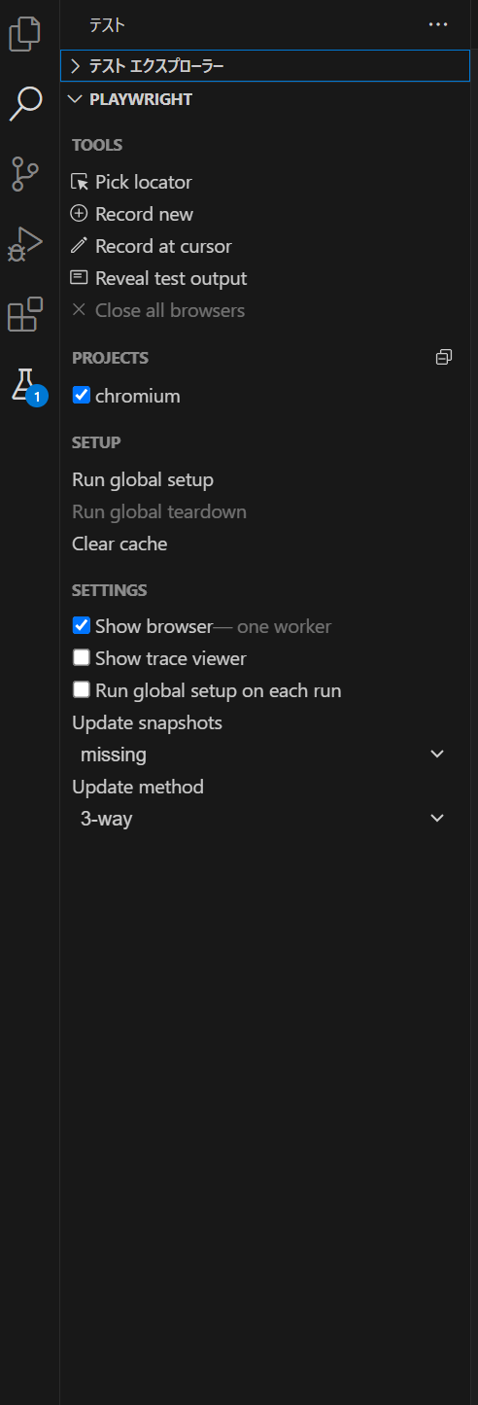This screenshot has width=478, height=1405.
Task: Open the Search view icon
Action: [25, 103]
